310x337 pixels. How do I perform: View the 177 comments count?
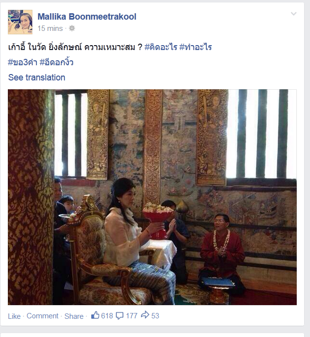pos(132,316)
